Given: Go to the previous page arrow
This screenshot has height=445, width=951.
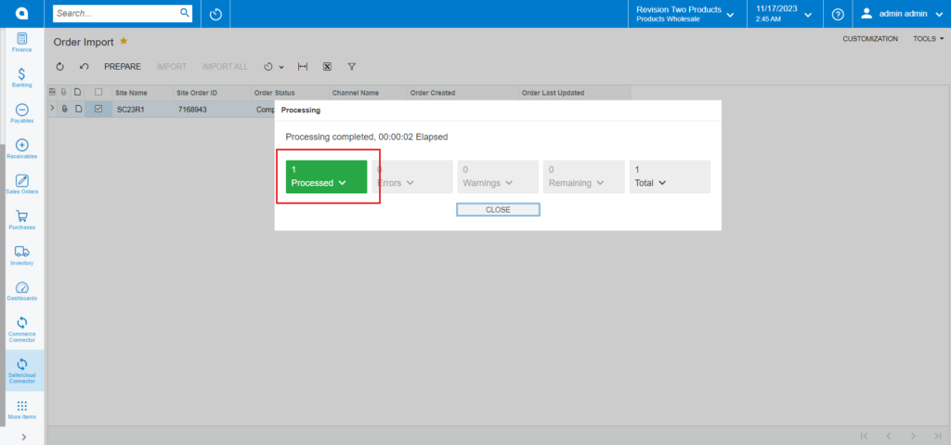Looking at the screenshot, I should point(888,436).
